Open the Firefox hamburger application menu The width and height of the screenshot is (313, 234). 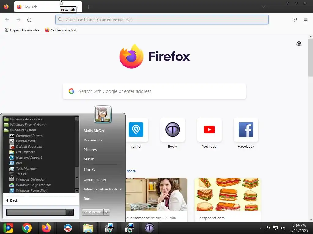[306, 19]
